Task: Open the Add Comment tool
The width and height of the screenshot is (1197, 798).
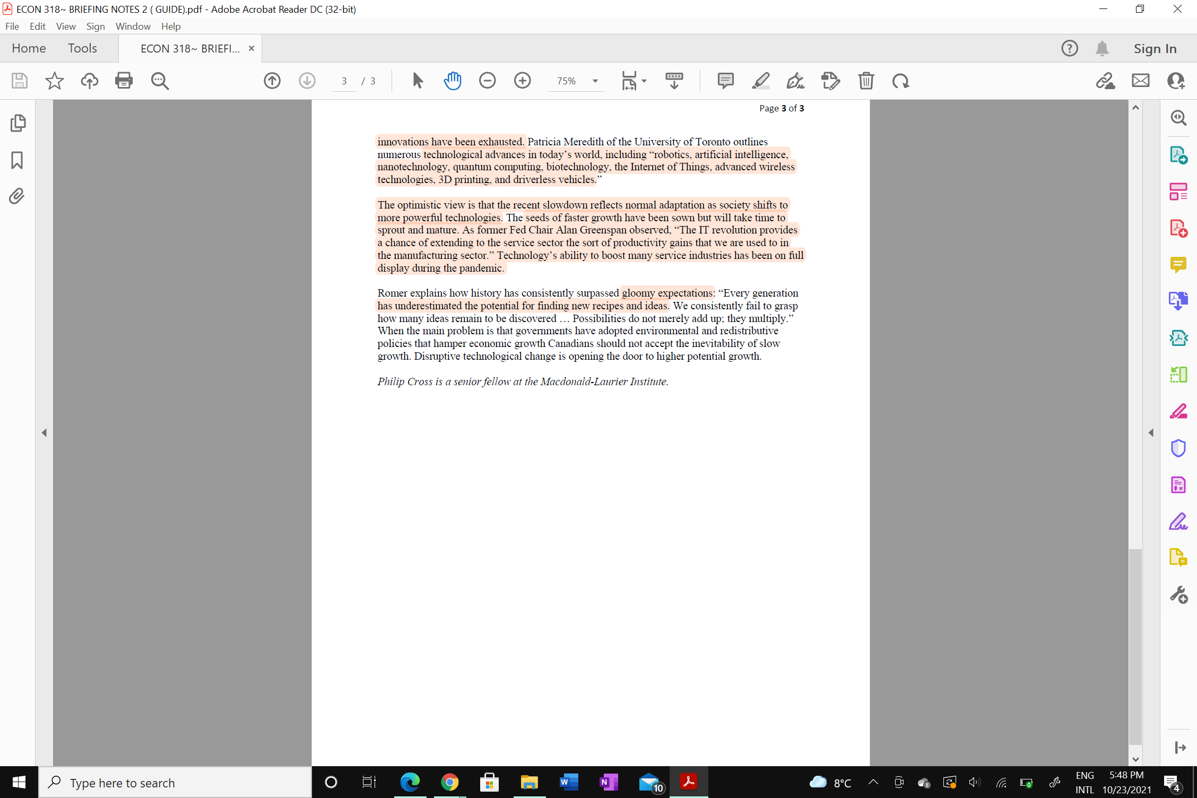Action: tap(725, 81)
